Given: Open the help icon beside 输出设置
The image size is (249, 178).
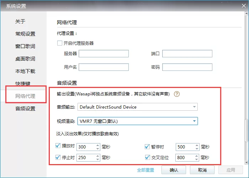Looking at the screenshot, I should click(176, 94).
